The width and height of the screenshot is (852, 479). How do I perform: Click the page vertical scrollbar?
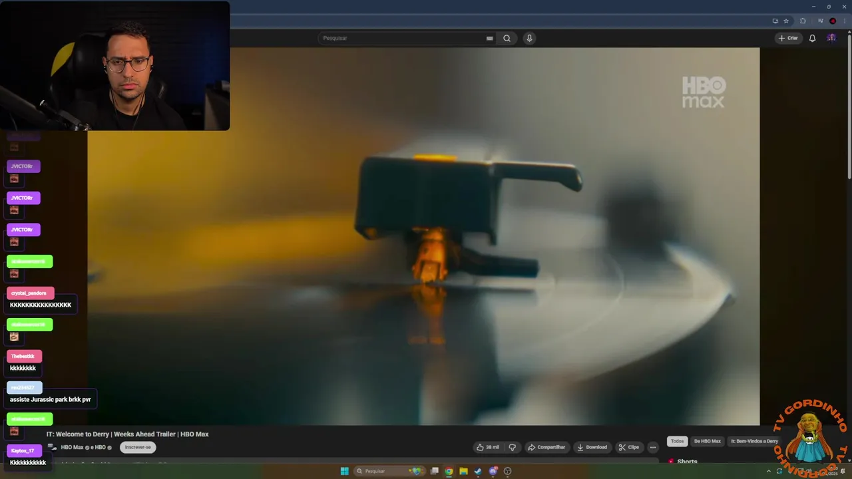pos(849,106)
